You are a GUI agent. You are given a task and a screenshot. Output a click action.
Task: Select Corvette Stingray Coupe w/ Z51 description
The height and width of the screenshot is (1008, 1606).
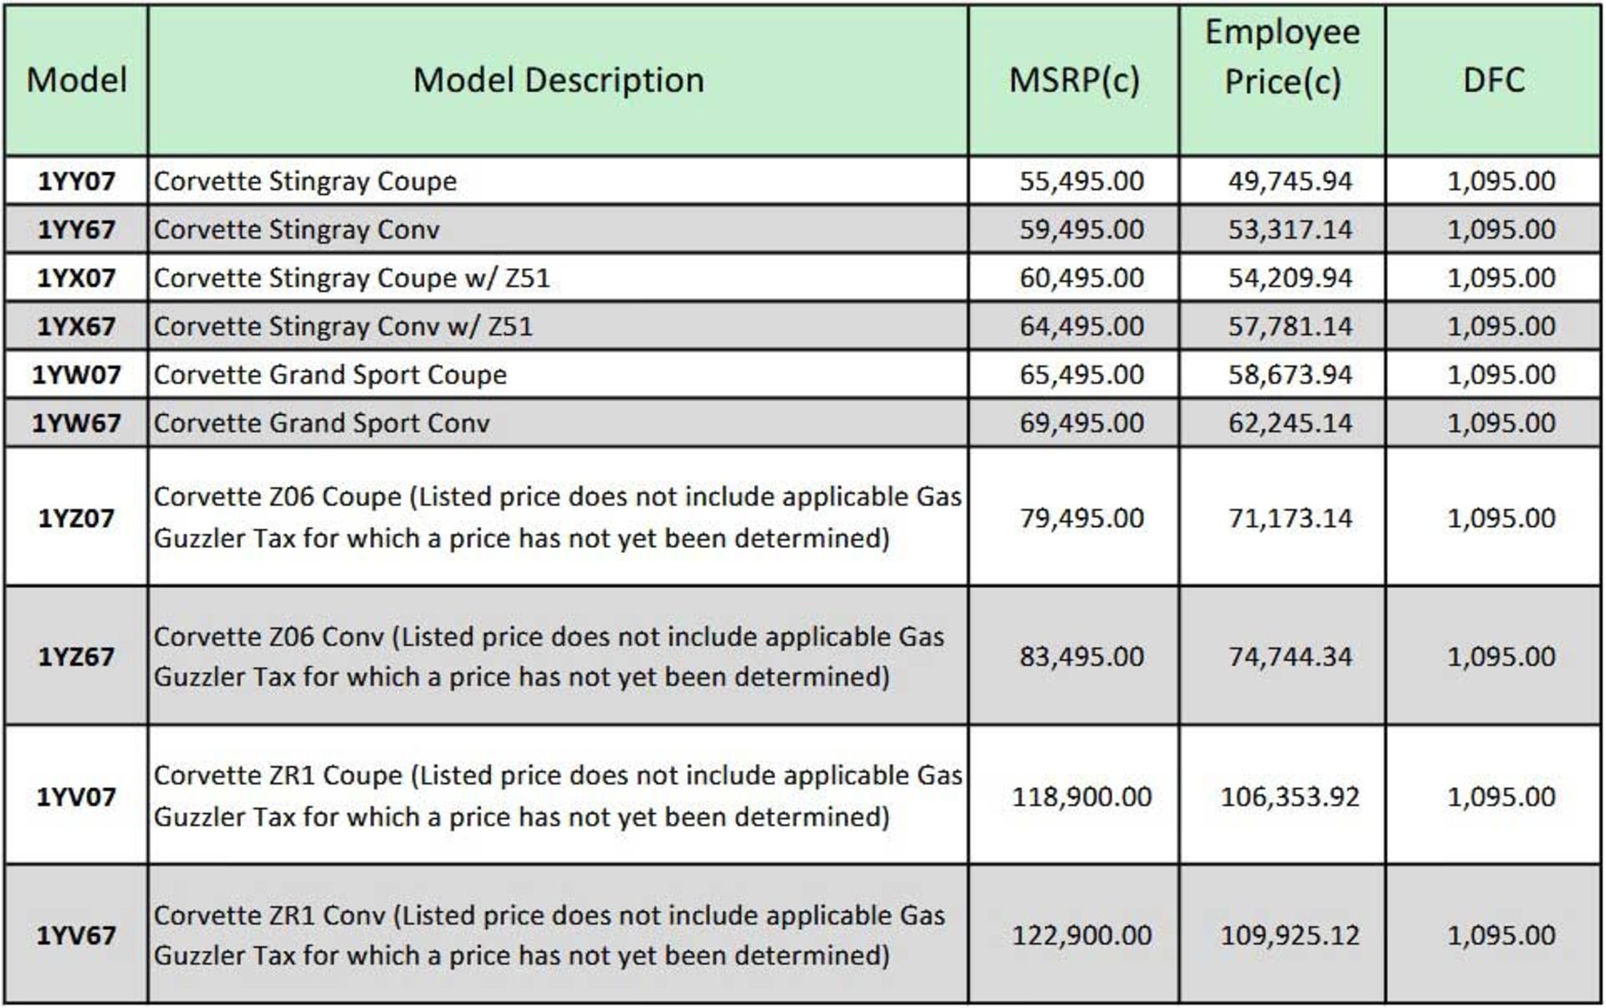pos(352,278)
